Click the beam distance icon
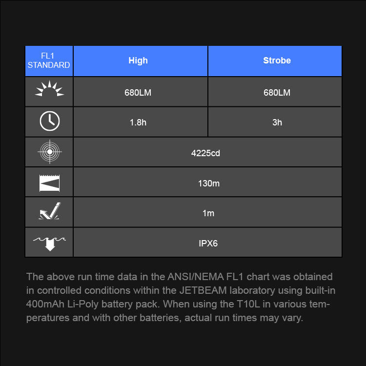Screen dimensions: 366x366 49,183
